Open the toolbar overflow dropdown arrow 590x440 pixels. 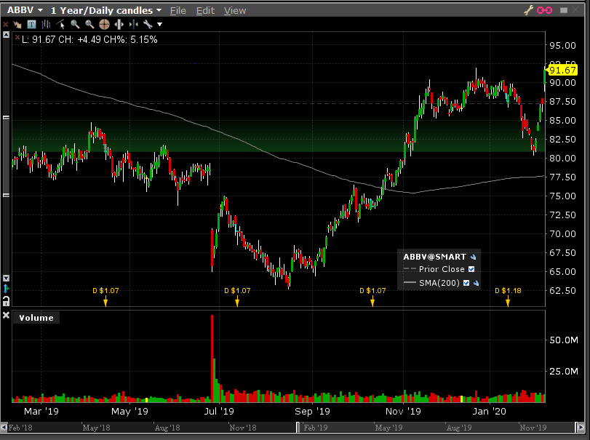(x=159, y=25)
